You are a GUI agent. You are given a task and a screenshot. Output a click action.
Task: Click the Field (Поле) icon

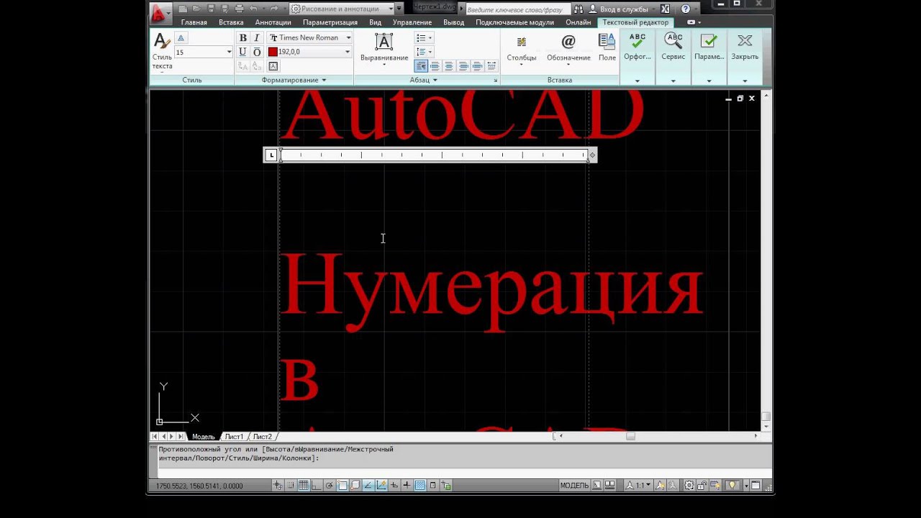pyautogui.click(x=607, y=42)
